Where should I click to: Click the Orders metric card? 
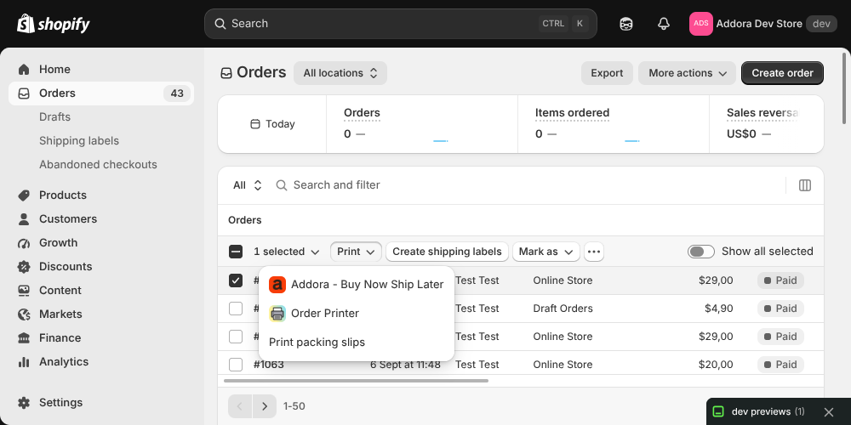[422, 125]
